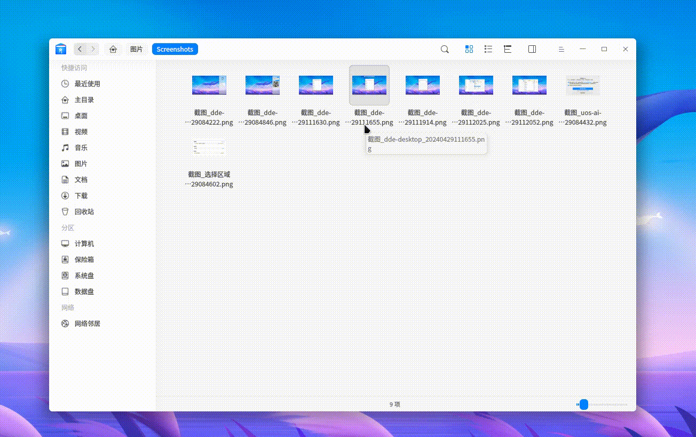Switch to icon grid view
Viewport: 696px width, 437px height.
pyautogui.click(x=469, y=49)
